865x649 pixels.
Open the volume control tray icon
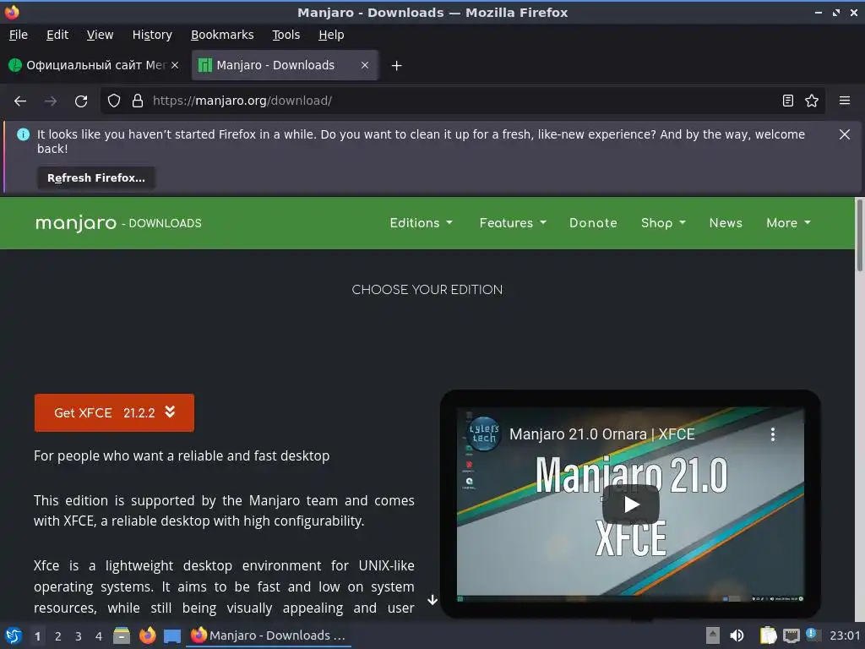click(737, 635)
